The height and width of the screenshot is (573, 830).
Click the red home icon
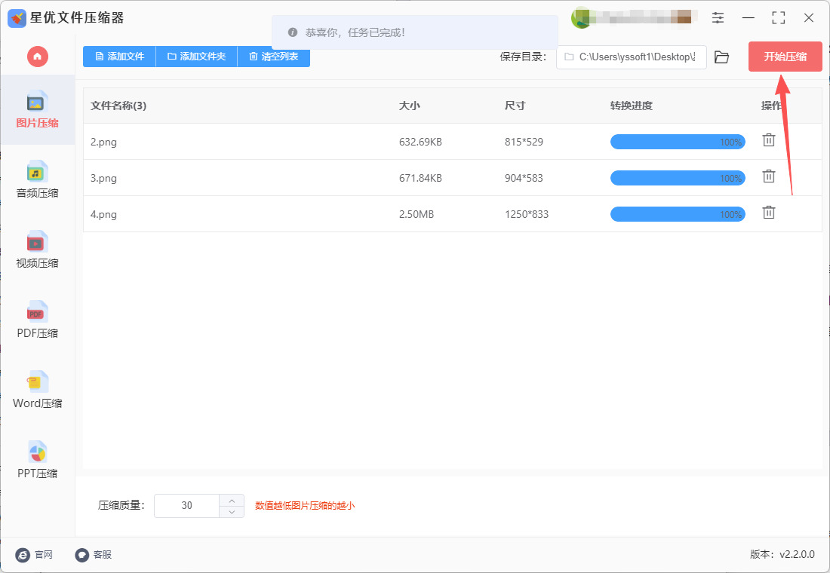[x=37, y=57]
